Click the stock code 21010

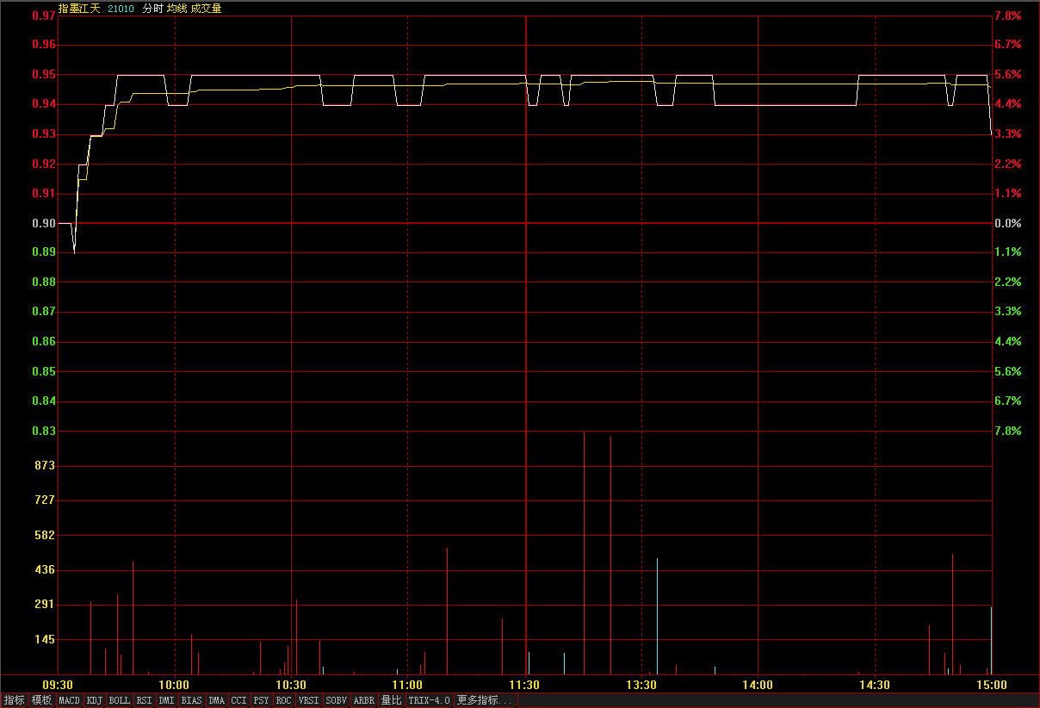tap(121, 9)
